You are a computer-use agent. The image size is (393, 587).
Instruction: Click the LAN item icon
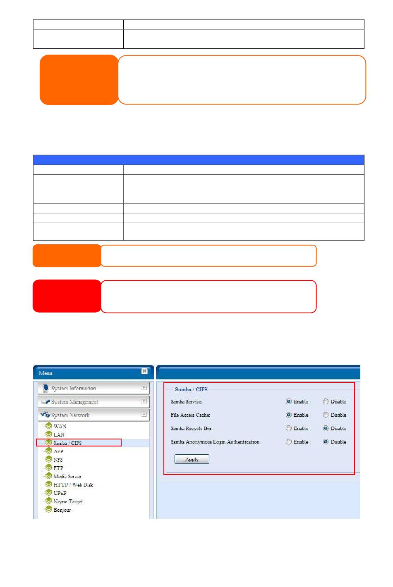(x=49, y=434)
